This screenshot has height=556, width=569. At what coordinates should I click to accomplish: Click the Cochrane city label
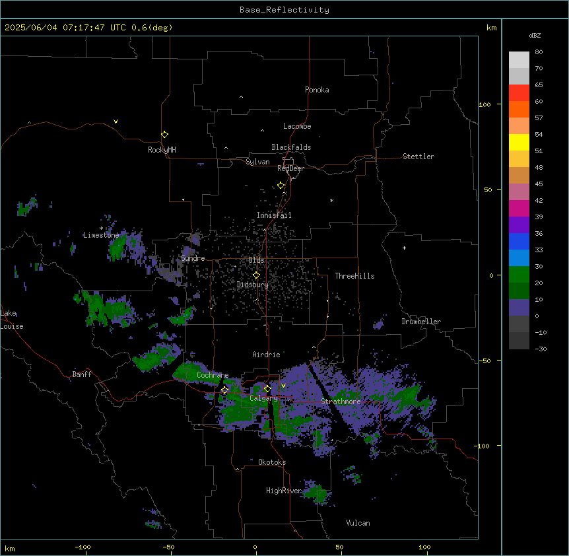[213, 375]
